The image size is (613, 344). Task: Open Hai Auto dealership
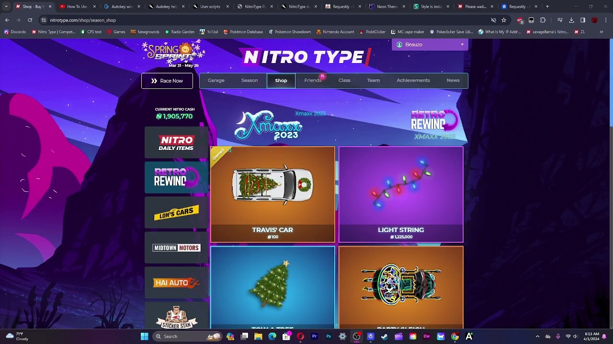click(176, 282)
